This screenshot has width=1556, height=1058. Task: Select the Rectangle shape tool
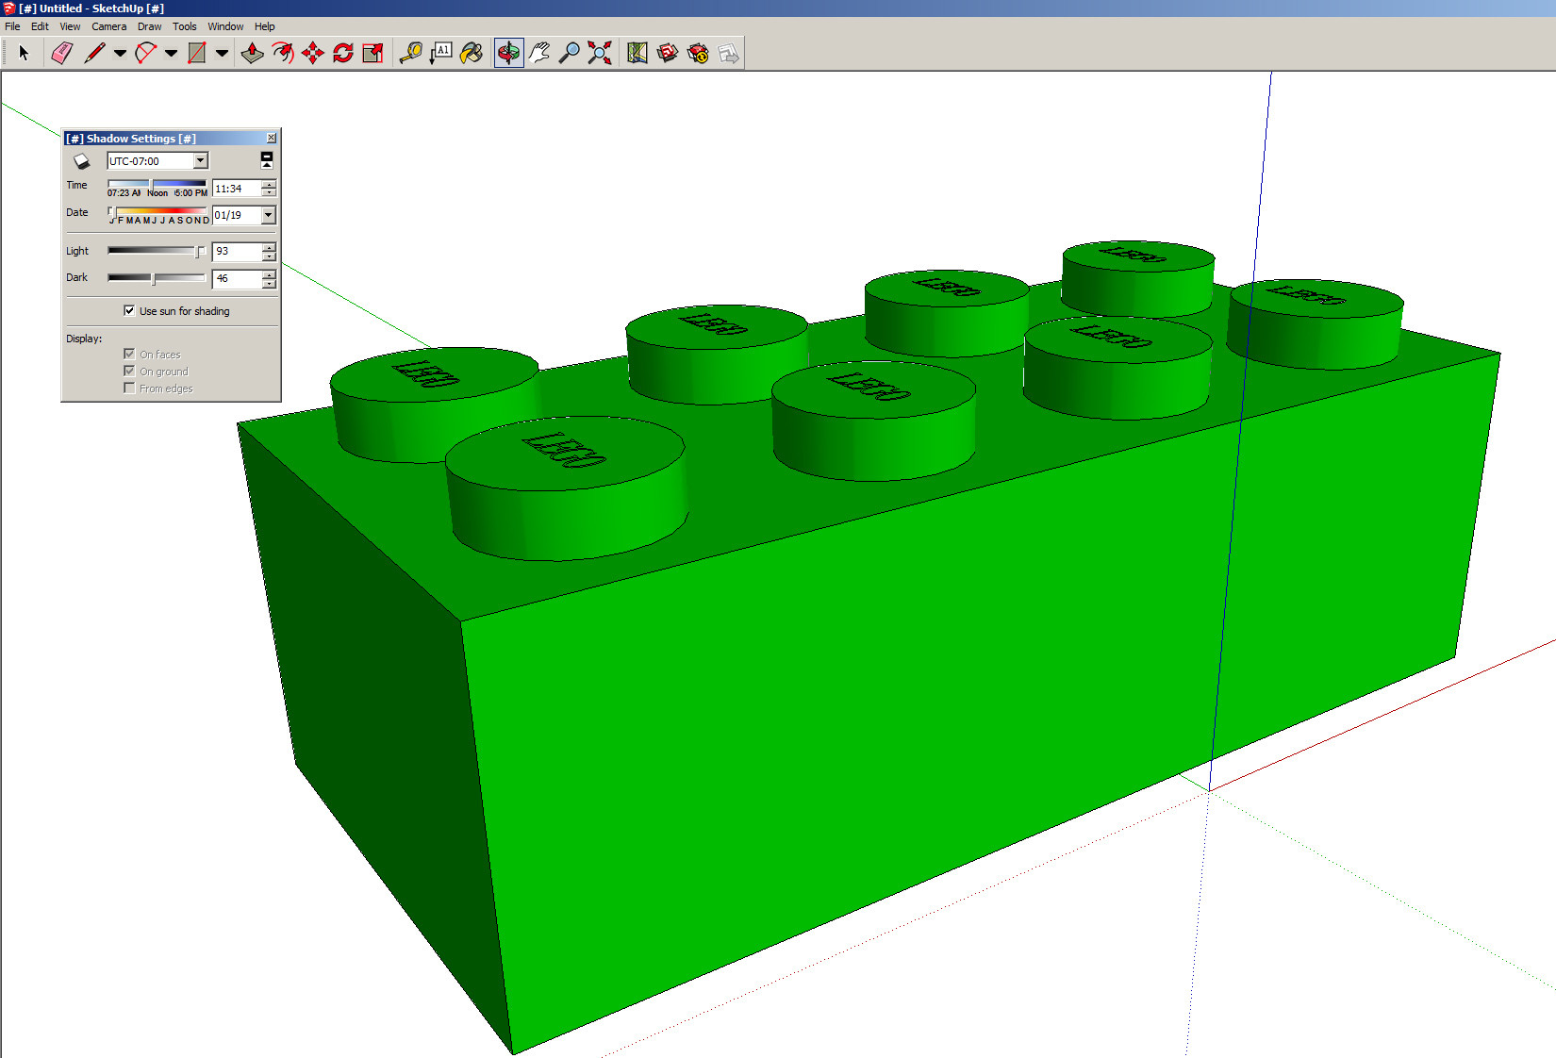(196, 53)
